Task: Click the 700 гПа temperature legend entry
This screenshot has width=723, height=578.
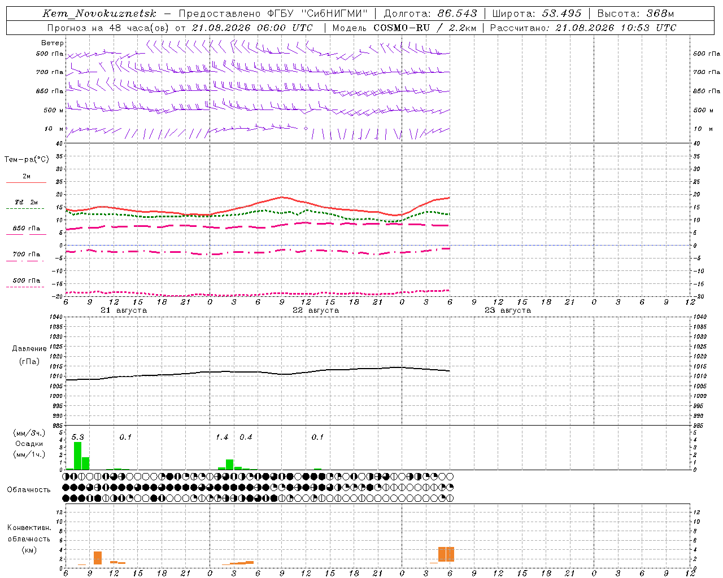Action: (27, 255)
